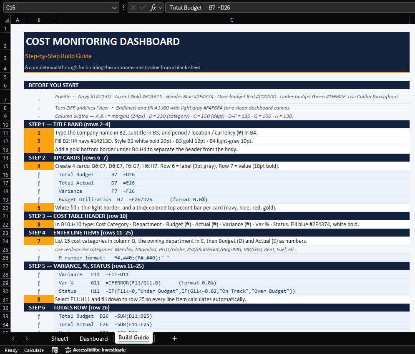Click the formula bar options dots
The width and height of the screenshot is (415, 354).
coord(123,7)
